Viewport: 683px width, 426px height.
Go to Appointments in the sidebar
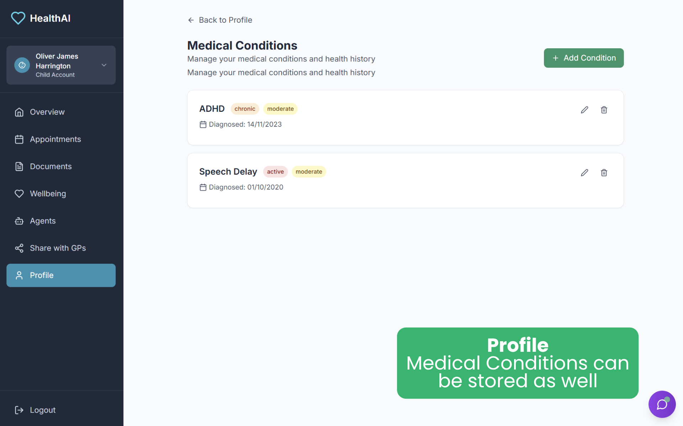click(x=55, y=139)
